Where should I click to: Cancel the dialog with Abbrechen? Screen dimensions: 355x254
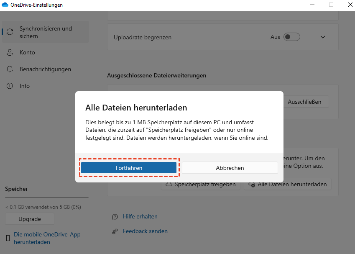[230, 168]
